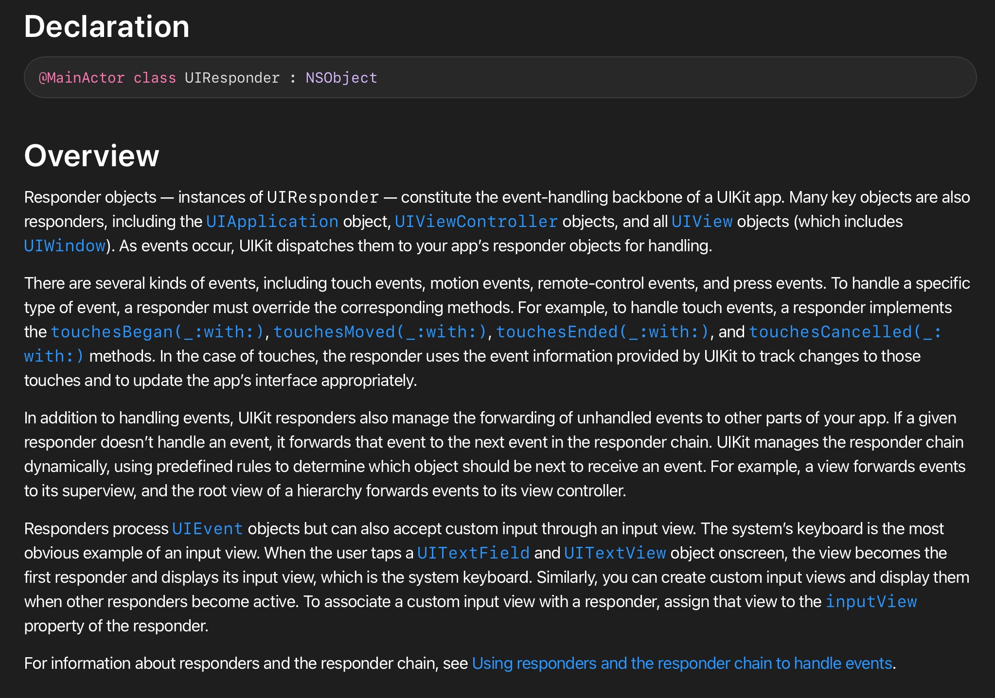Open the UITextView link
This screenshot has height=698, width=995.
click(x=615, y=553)
